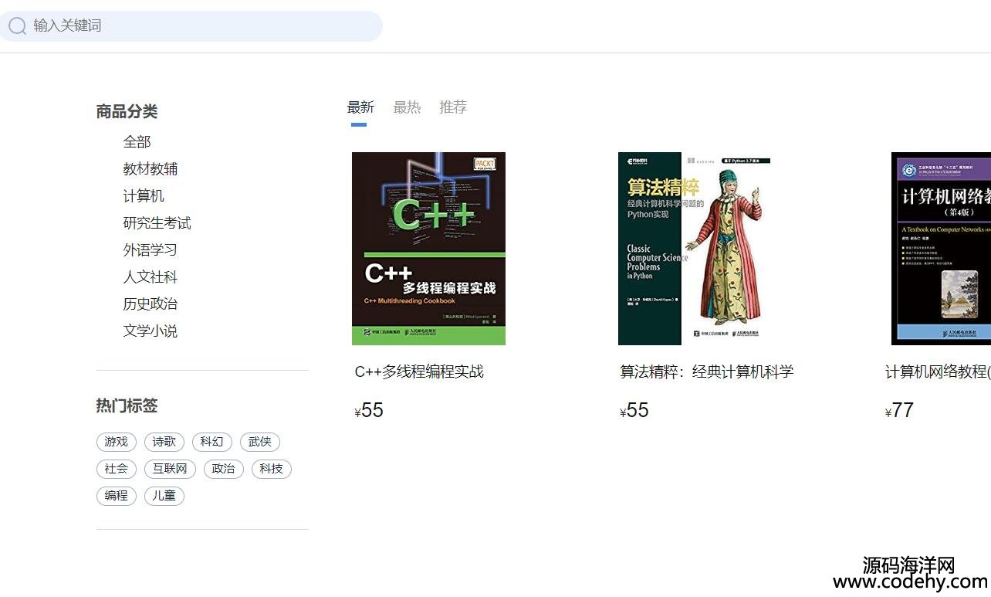Choose the 历史政治 category
The image size is (991, 597).
[151, 304]
